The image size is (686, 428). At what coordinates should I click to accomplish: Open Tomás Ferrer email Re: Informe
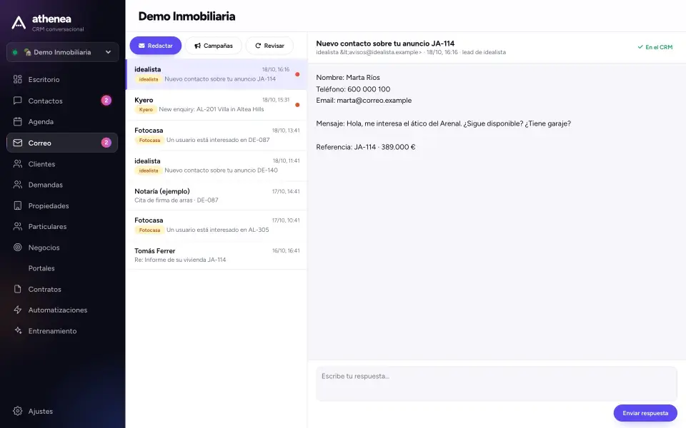point(217,255)
